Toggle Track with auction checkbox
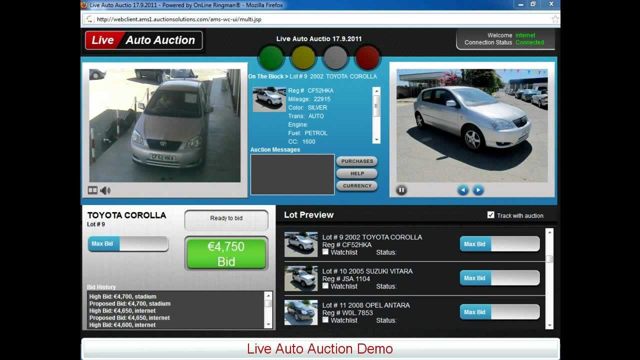This screenshot has height=360, width=640. (x=490, y=215)
